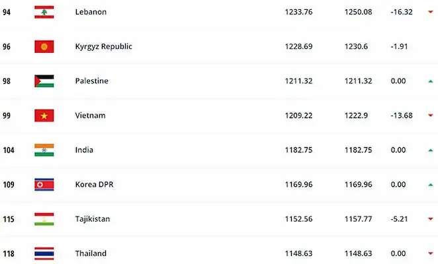Click the Thailand country name

coord(91,253)
